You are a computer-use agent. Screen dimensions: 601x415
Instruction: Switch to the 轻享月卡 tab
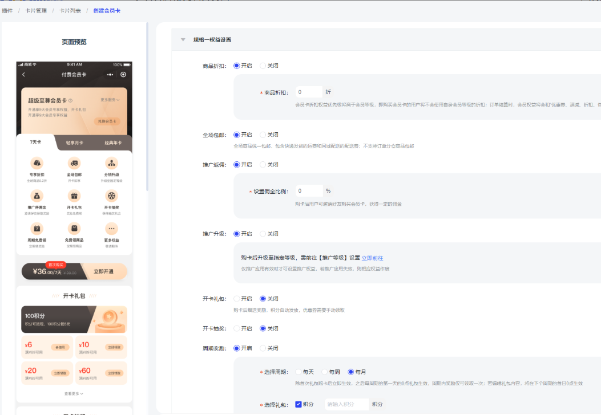(74, 143)
